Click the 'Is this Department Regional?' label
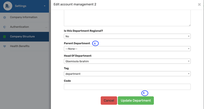This screenshot has width=204, height=109. tap(83, 31)
